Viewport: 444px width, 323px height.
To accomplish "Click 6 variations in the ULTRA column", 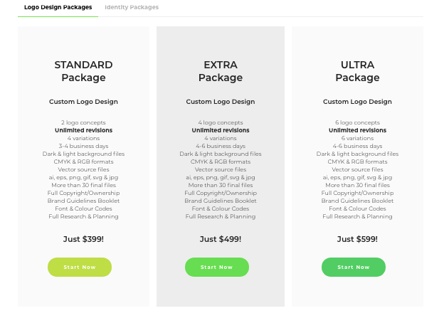I will [357, 138].
